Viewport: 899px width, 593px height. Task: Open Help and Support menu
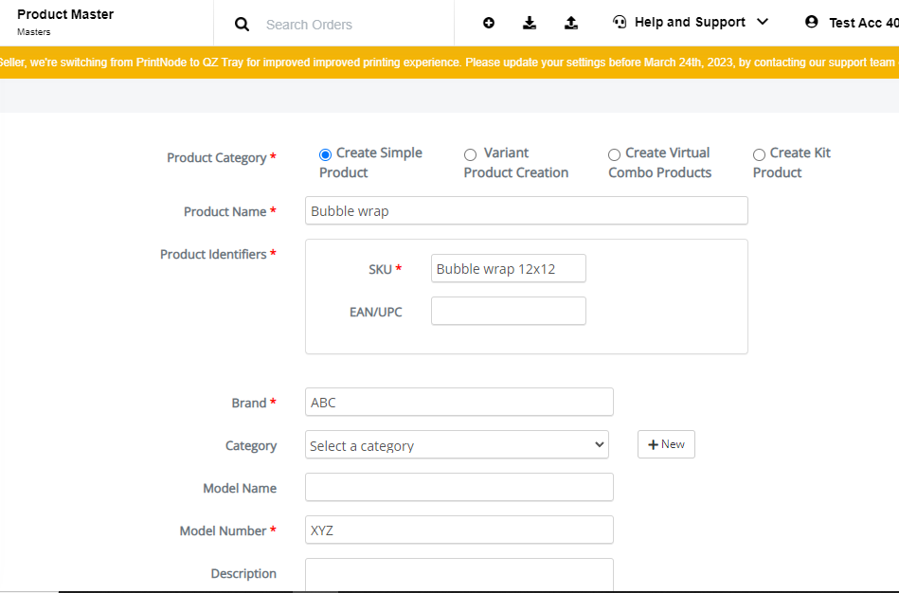690,23
